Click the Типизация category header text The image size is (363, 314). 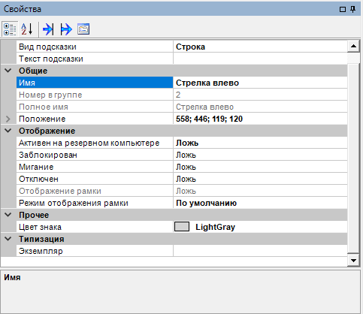(x=41, y=239)
